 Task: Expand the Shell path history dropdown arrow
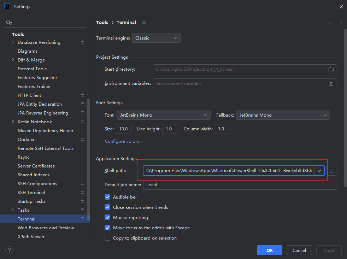[x=319, y=171]
